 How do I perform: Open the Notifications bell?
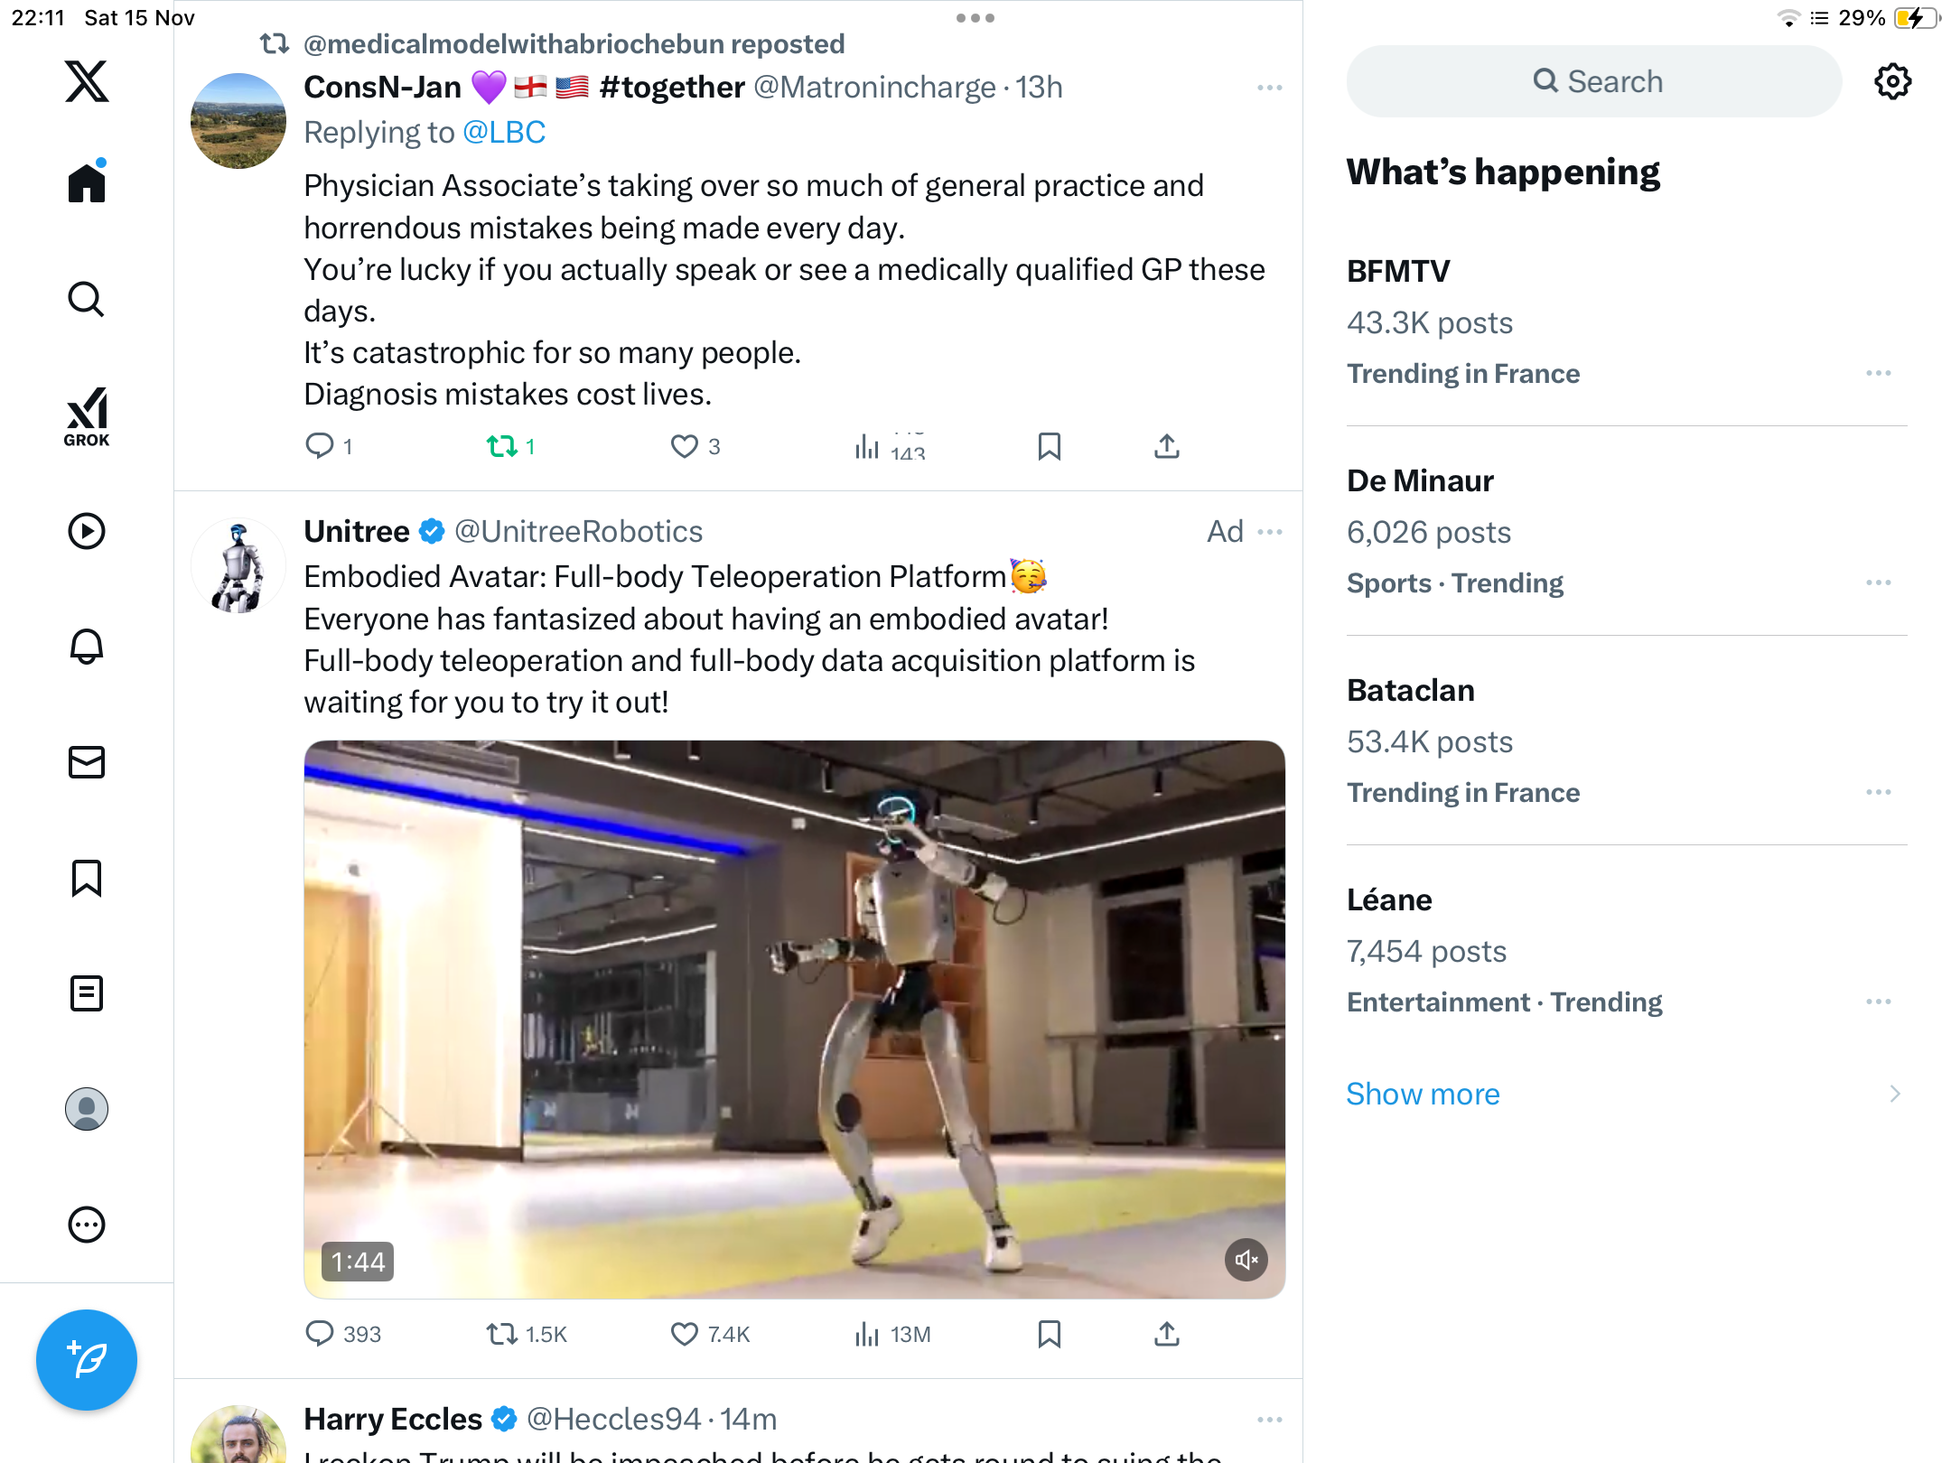pos(87,647)
